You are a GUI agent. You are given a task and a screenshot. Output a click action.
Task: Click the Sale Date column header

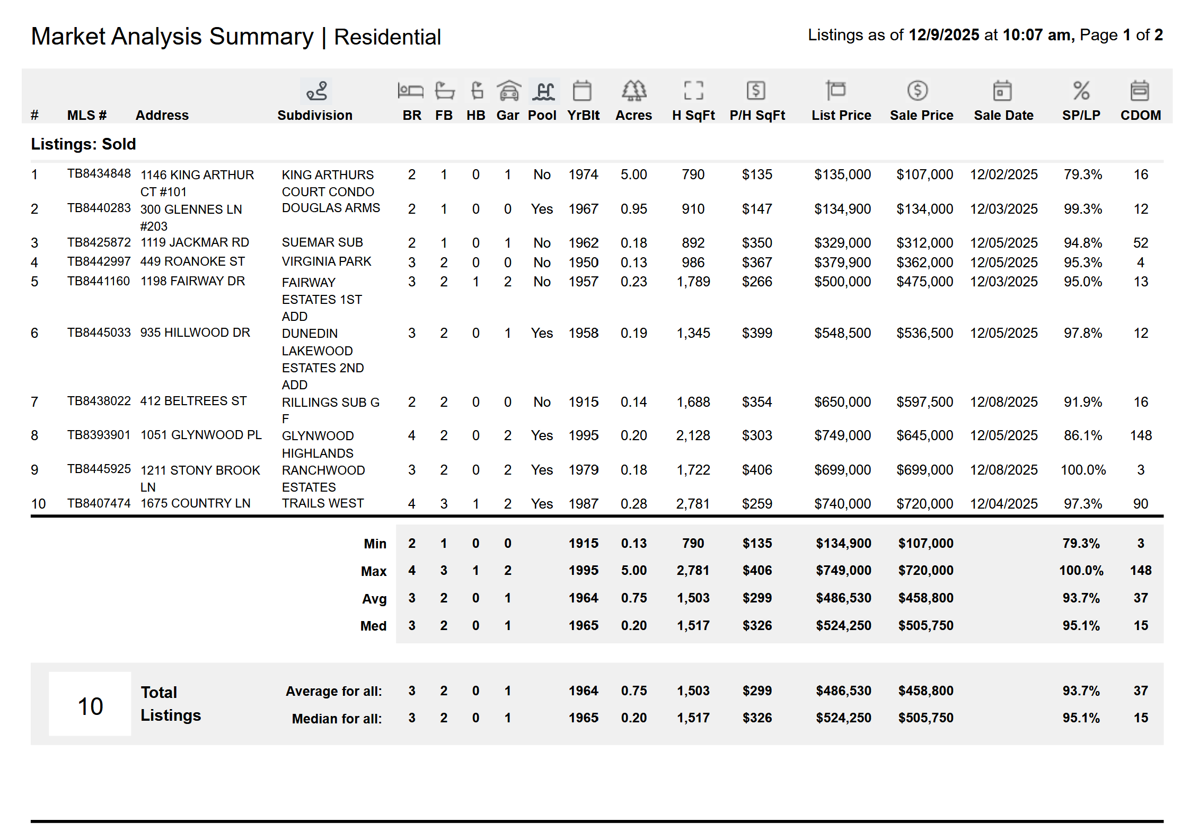(1003, 115)
